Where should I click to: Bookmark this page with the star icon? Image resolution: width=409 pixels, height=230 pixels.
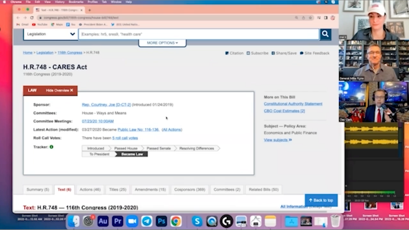tap(310, 18)
